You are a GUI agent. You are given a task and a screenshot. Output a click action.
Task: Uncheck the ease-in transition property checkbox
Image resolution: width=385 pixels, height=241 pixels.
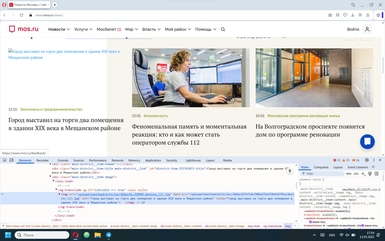[x=310, y=222]
